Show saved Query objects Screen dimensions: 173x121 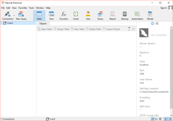click(100, 16)
